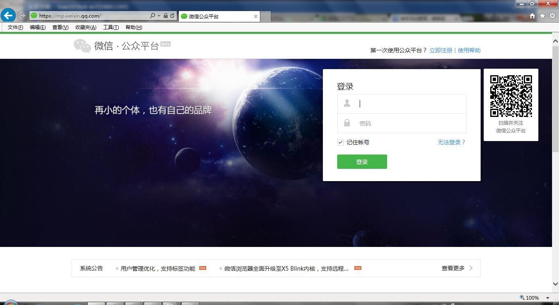Go back with the browser Back arrow

pyautogui.click(x=8, y=16)
